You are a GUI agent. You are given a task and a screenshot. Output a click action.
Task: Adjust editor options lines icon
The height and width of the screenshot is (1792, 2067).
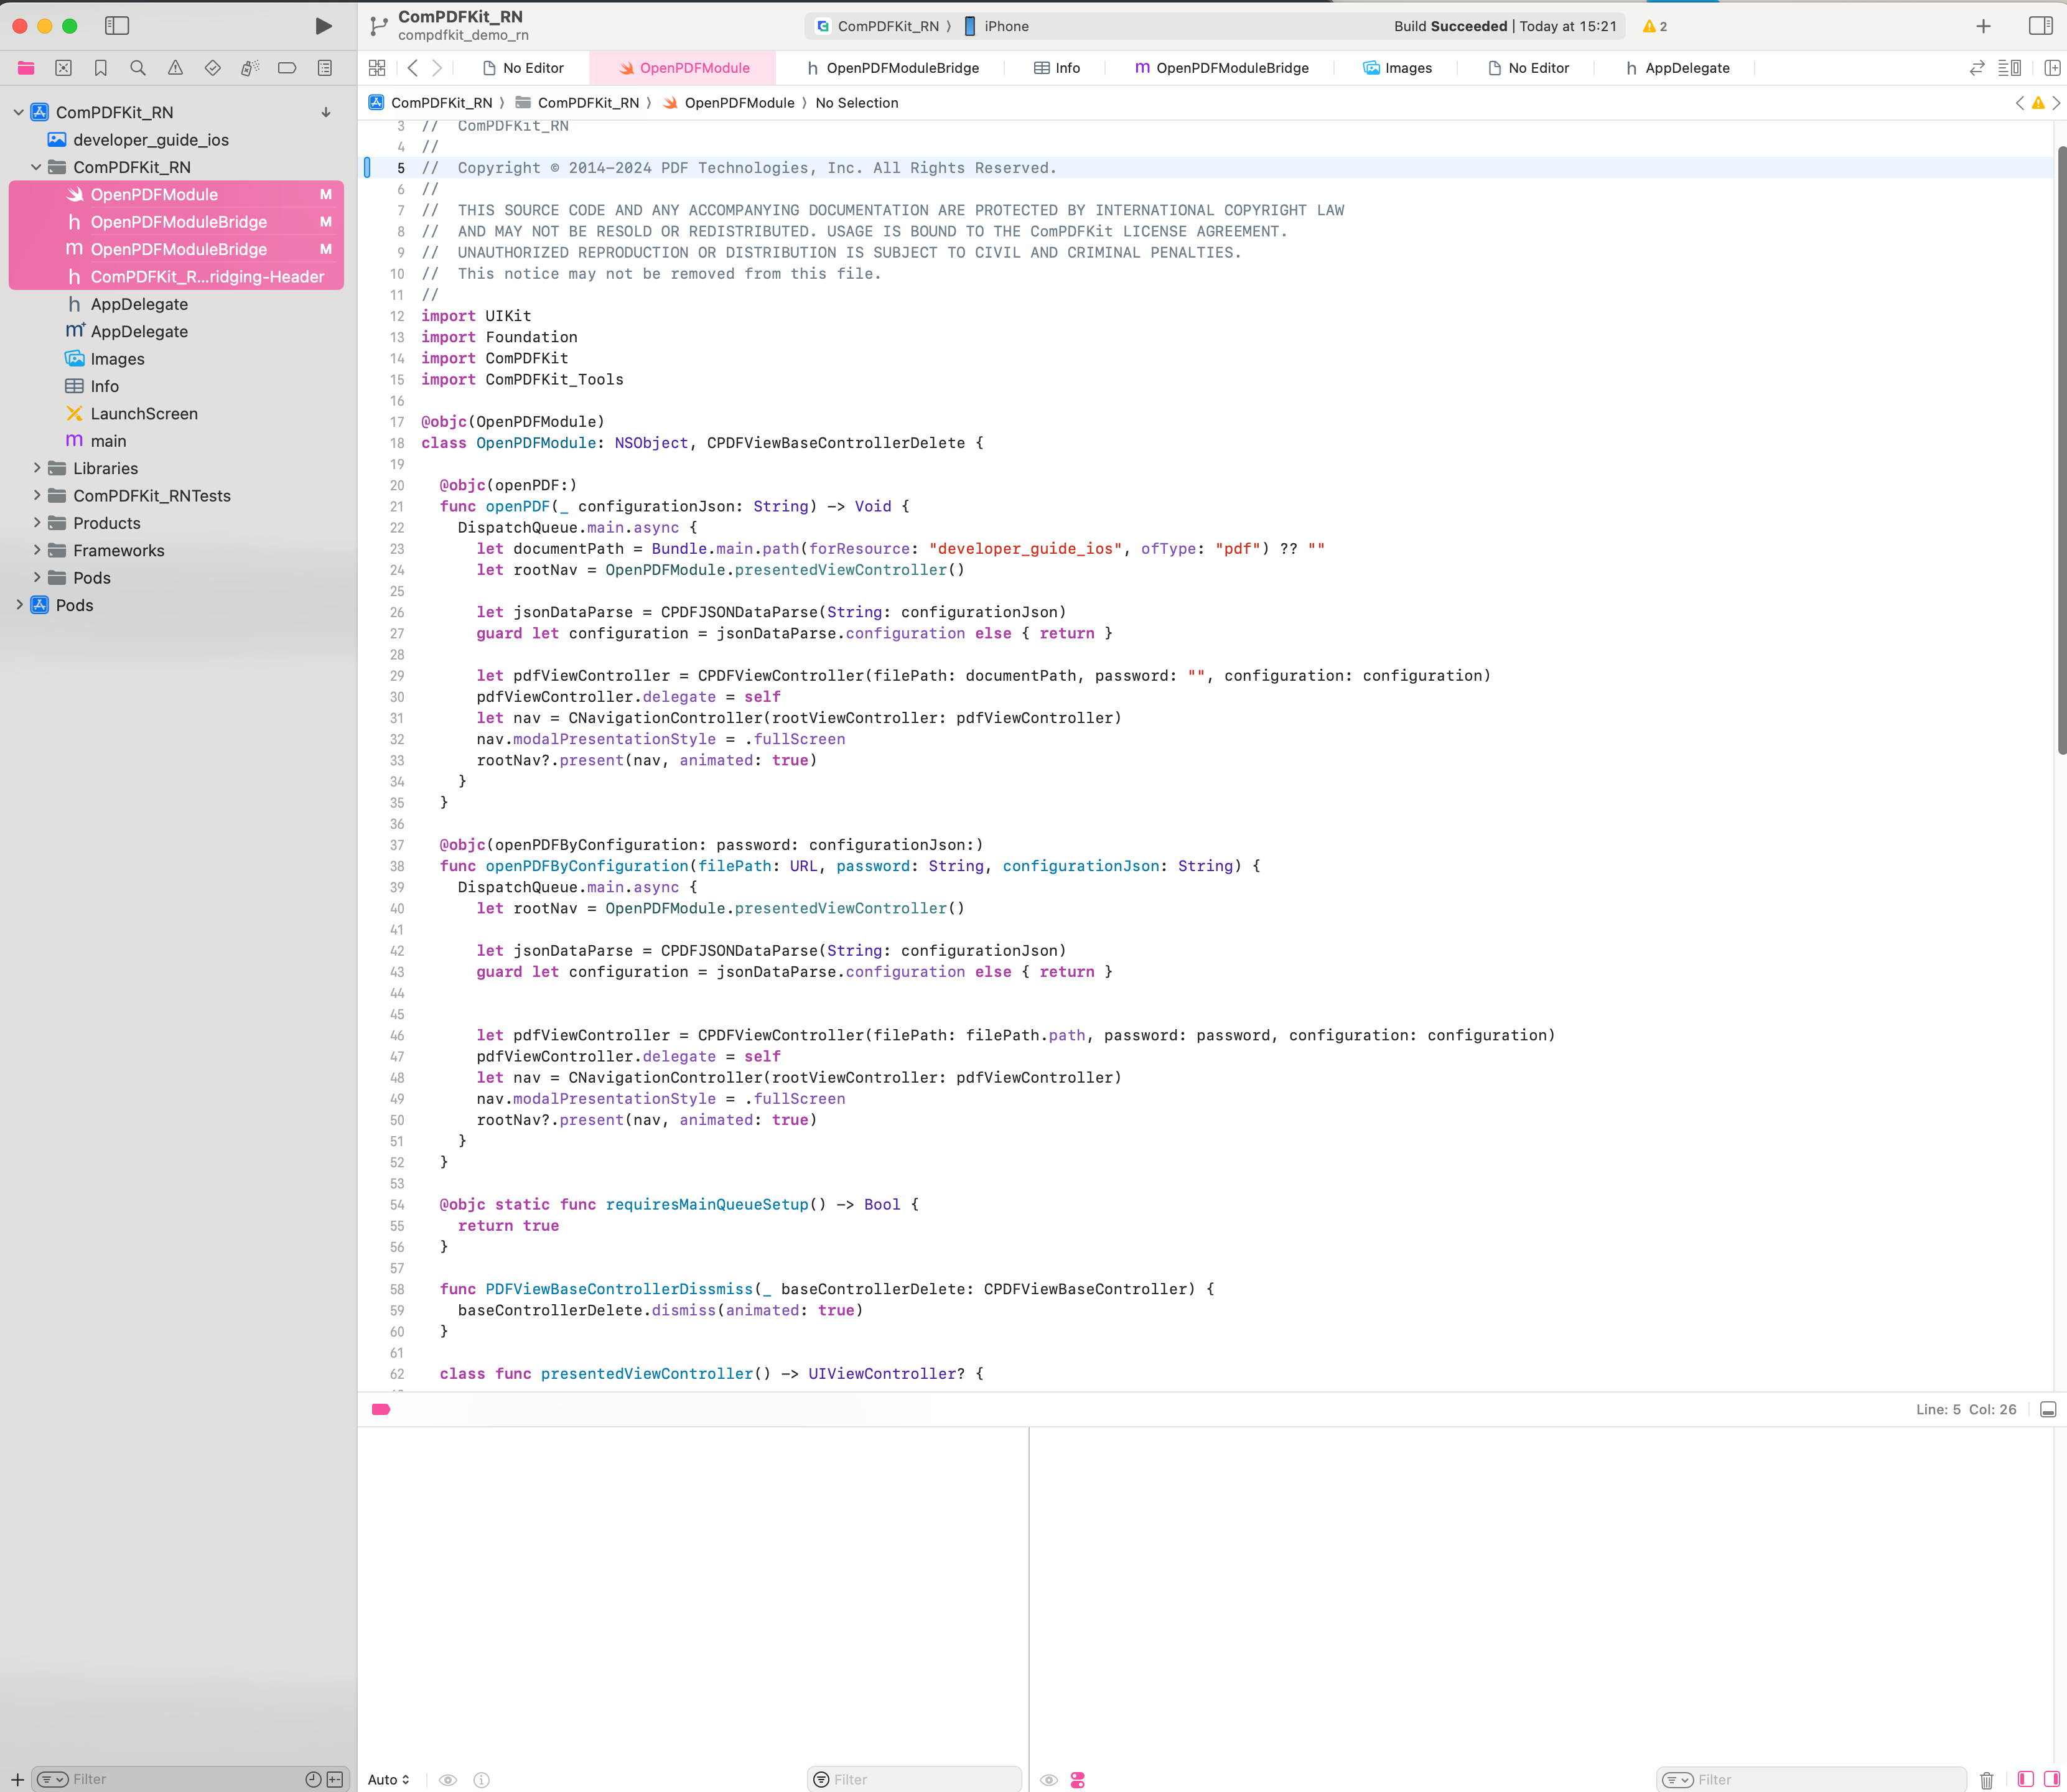click(2009, 68)
